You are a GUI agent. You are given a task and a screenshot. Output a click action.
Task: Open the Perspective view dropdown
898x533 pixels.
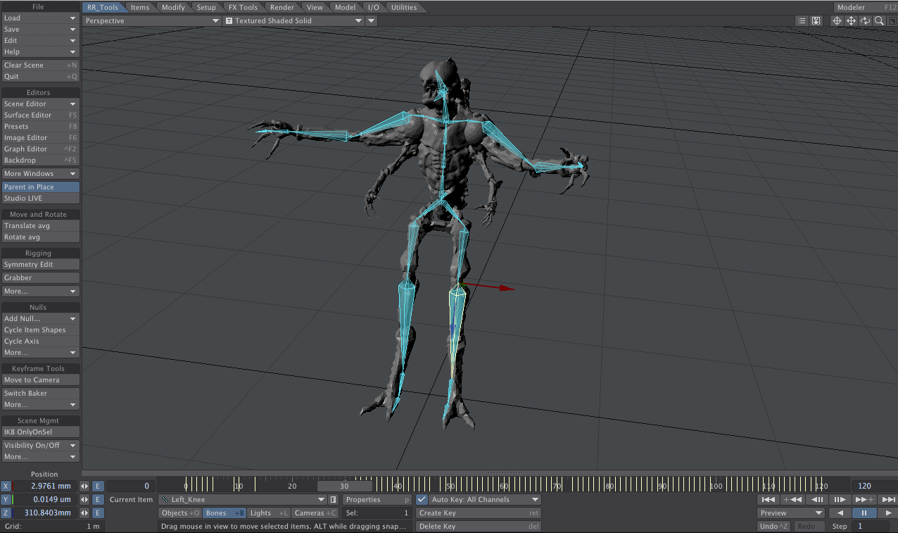click(151, 20)
